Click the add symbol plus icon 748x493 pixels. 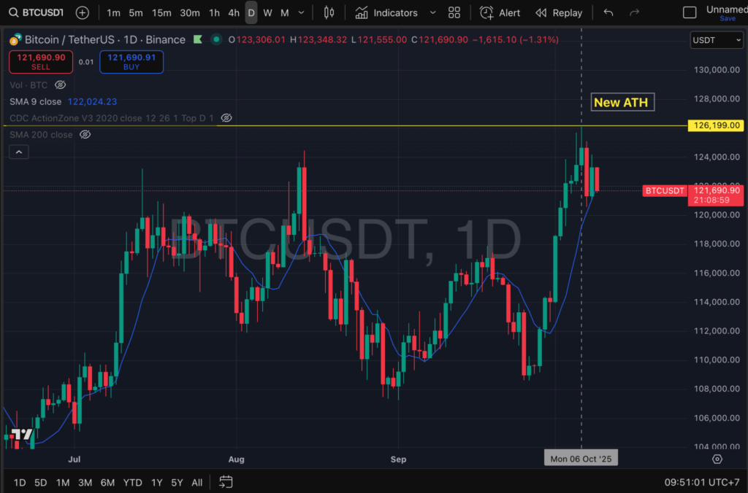[x=83, y=12]
